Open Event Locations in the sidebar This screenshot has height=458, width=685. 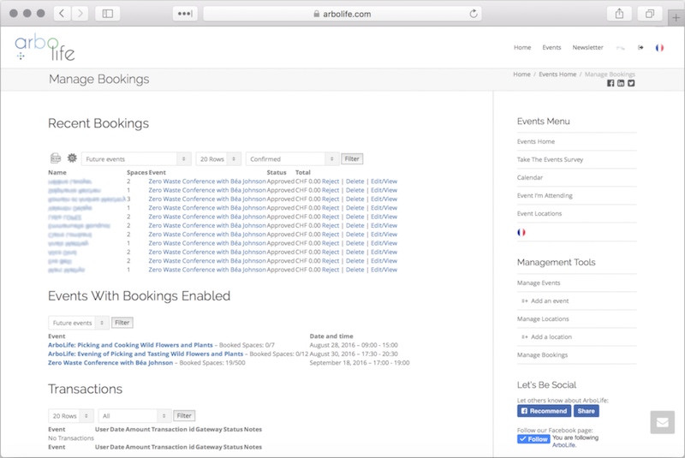click(539, 213)
